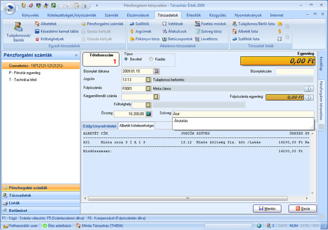Screen dimensions: 328x230
Task: Click the Bezár button
Action: pyautogui.click(x=303, y=208)
